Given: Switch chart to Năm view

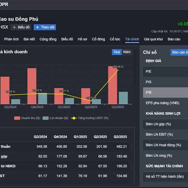Looking at the screenshot, I should click(x=127, y=52).
